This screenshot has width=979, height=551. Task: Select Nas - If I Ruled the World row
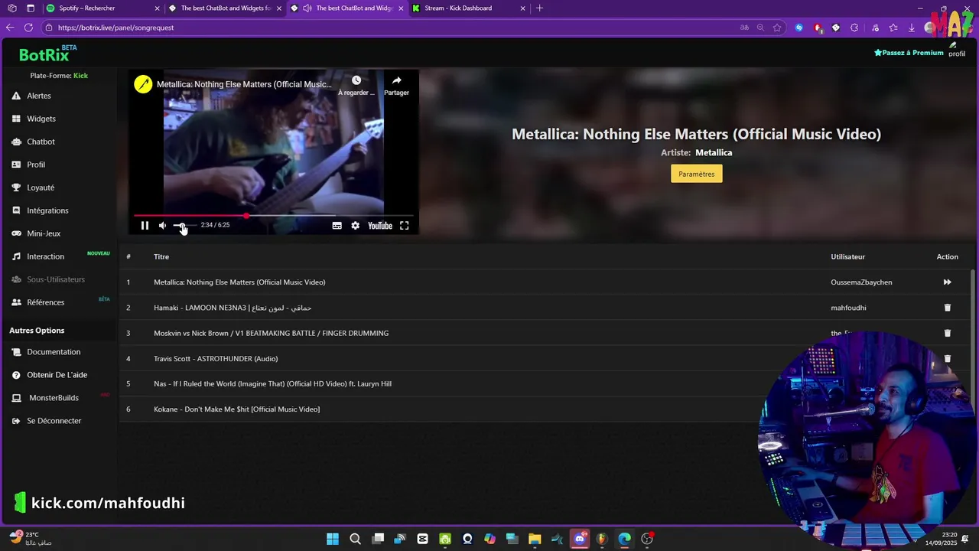pos(545,383)
